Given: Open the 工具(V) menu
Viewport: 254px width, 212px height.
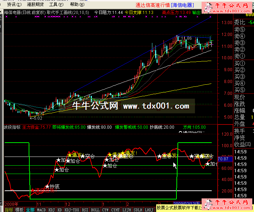Looking at the screenshot, I should tap(56, 5).
